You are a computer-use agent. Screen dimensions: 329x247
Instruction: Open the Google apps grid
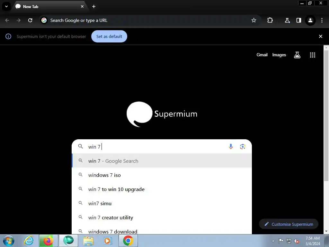[x=312, y=55]
